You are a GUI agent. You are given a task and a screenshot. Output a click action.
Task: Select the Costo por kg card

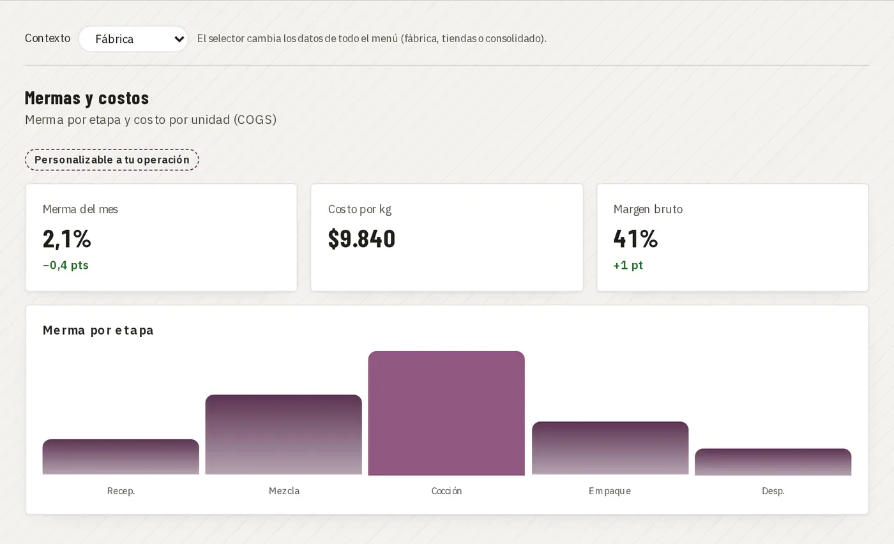pyautogui.click(x=446, y=238)
